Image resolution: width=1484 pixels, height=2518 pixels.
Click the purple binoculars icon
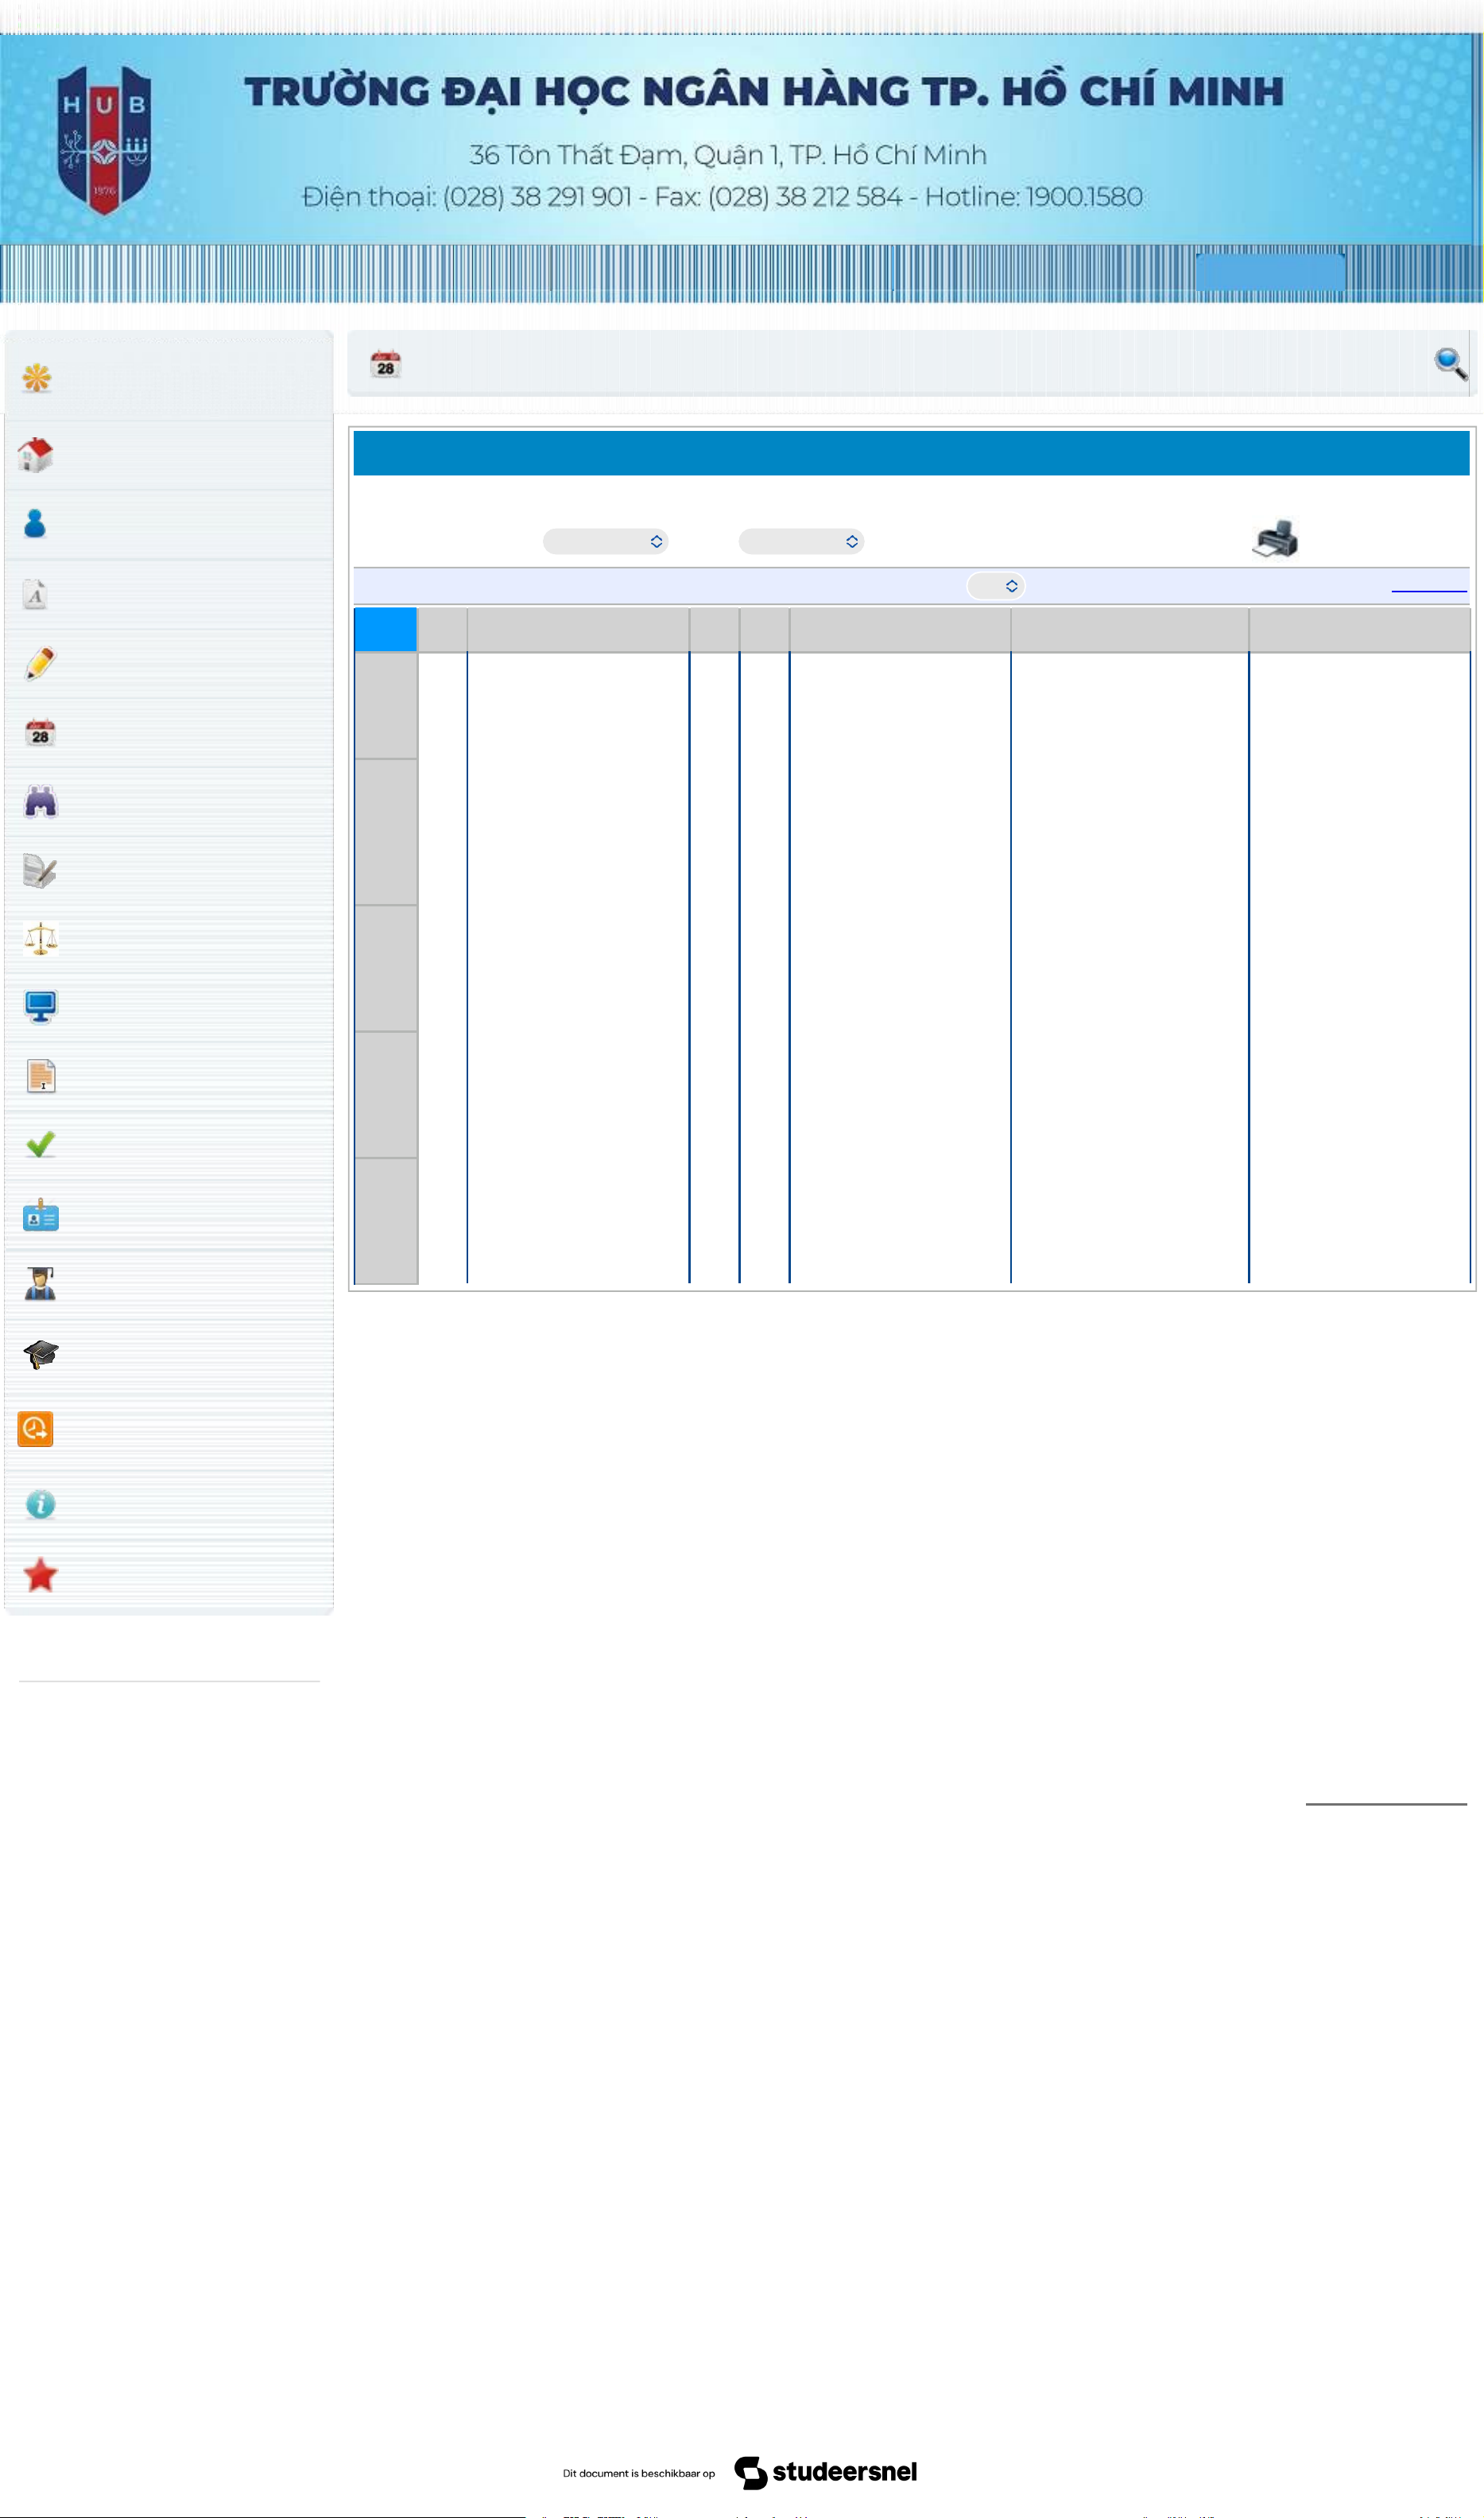click(x=40, y=802)
